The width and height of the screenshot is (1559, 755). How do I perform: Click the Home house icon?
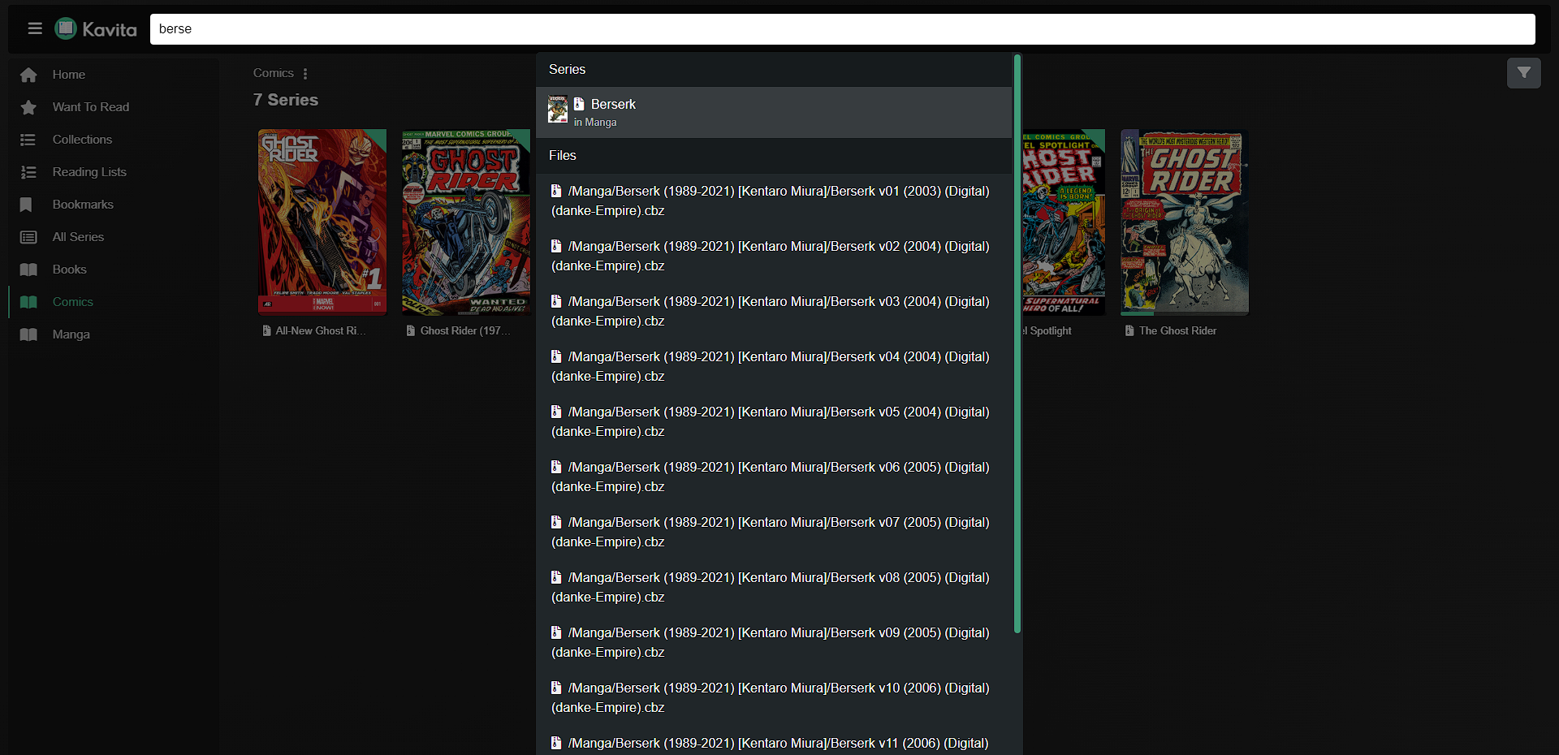coord(28,75)
